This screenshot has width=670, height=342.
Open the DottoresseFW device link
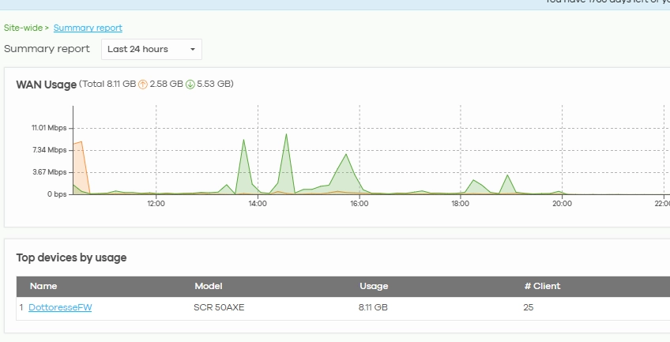60,307
